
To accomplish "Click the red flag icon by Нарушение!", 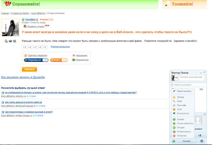I will (x=74, y=56).
